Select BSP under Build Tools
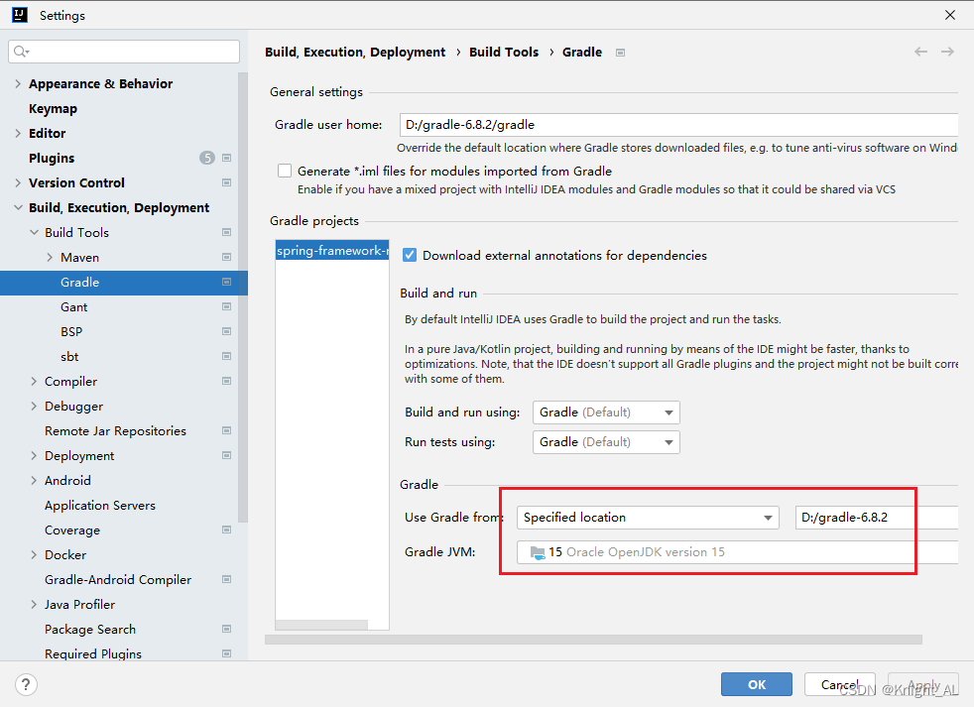The height and width of the screenshot is (707, 974). [x=71, y=332]
